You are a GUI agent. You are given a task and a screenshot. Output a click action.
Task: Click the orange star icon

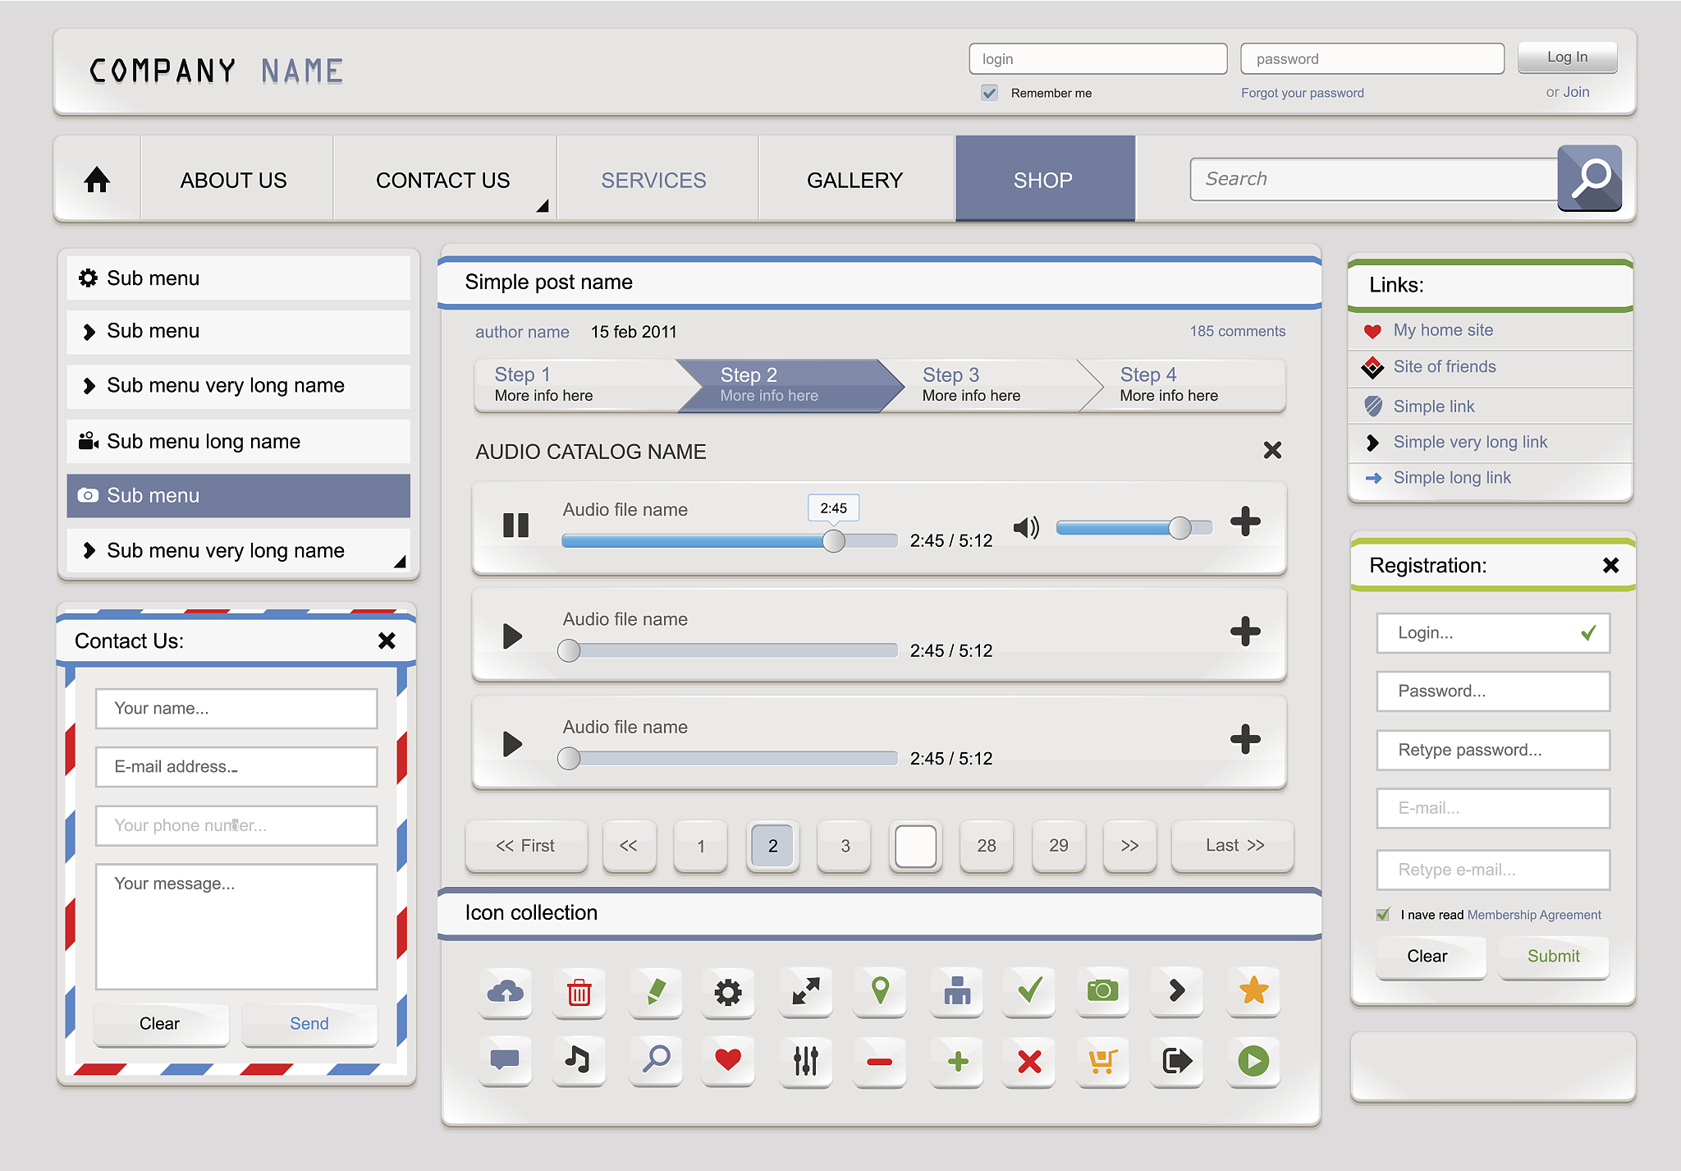[1253, 991]
